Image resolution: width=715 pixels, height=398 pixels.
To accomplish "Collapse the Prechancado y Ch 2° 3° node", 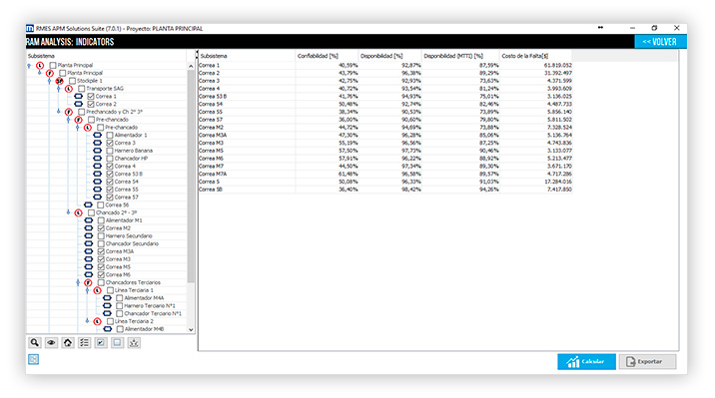I will point(59,112).
